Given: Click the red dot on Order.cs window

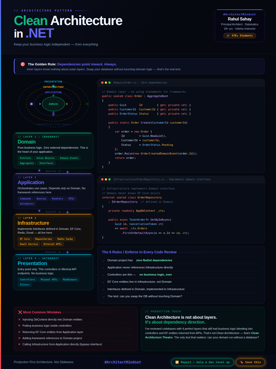Looking at the screenshot, I should [102, 83].
